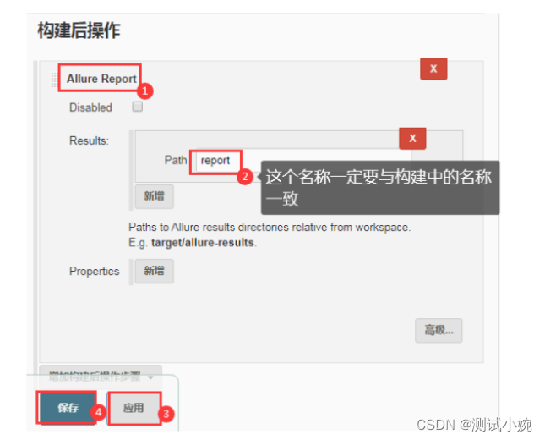
Task: Click the dropdown arrow on add post-build step
Action: click(150, 377)
